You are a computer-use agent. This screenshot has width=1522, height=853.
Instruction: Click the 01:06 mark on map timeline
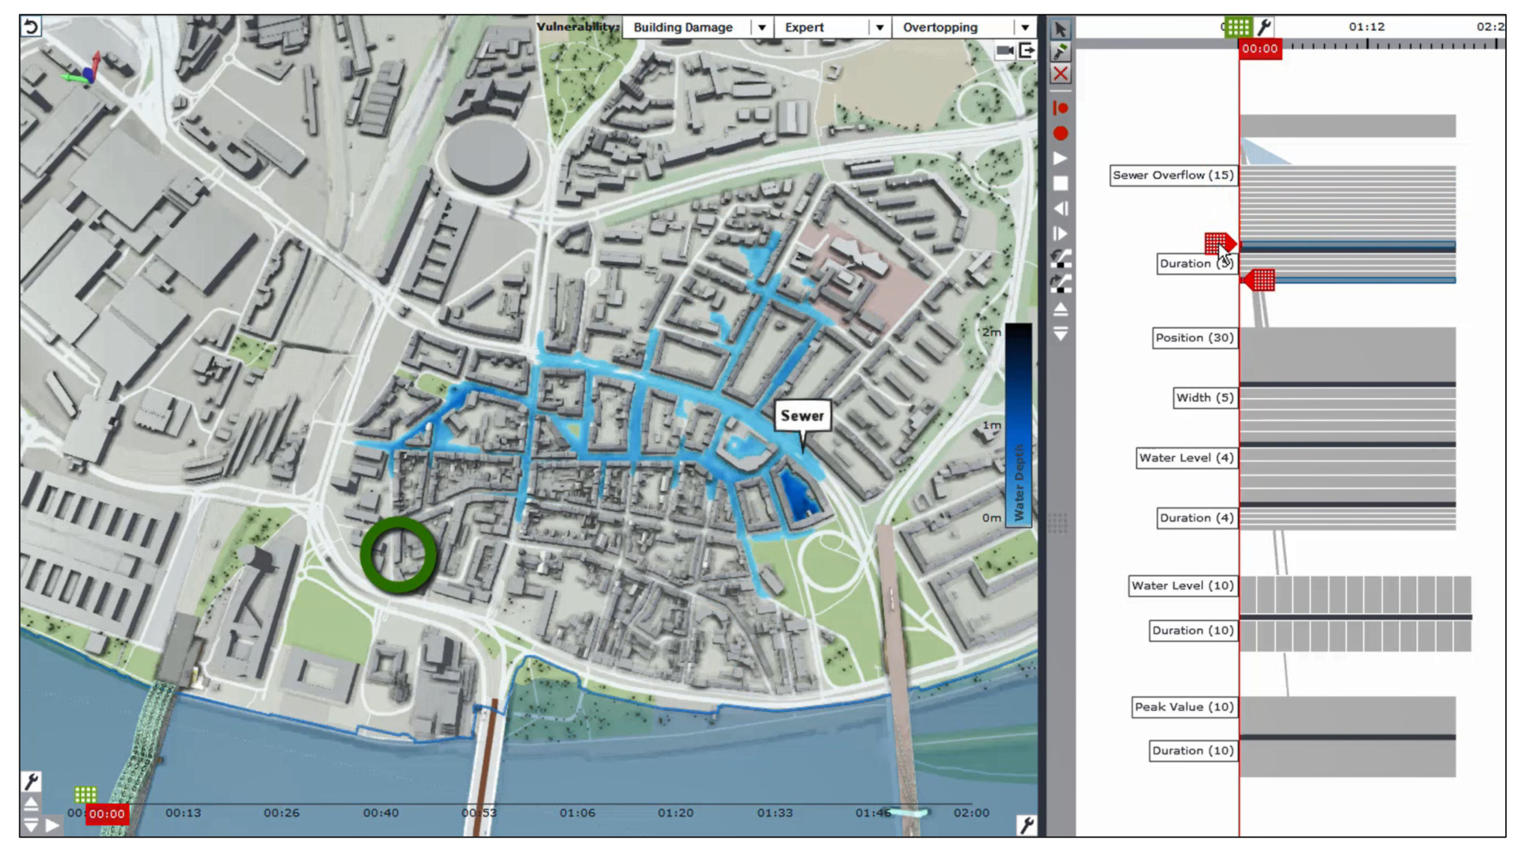pyautogui.click(x=577, y=813)
